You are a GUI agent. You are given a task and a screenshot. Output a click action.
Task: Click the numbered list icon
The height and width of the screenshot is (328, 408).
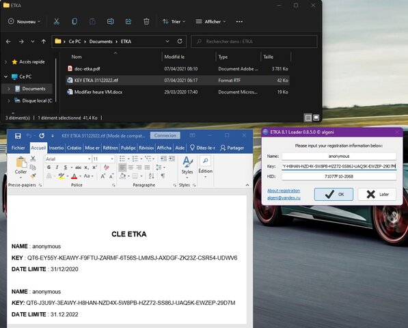(135, 159)
